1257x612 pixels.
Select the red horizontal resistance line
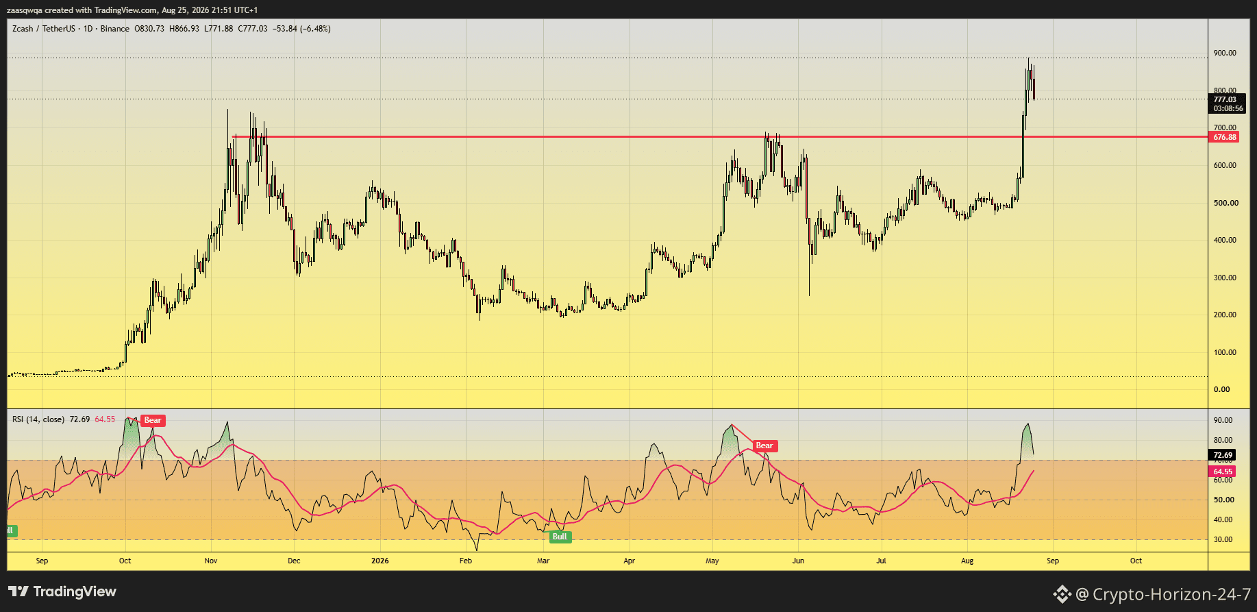(x=720, y=136)
